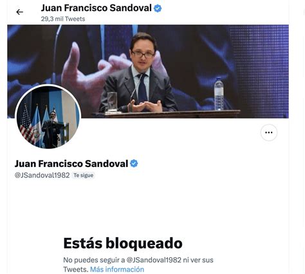The image size is (305, 274).
Task: Click the bold profile display name
Action: pos(71,164)
